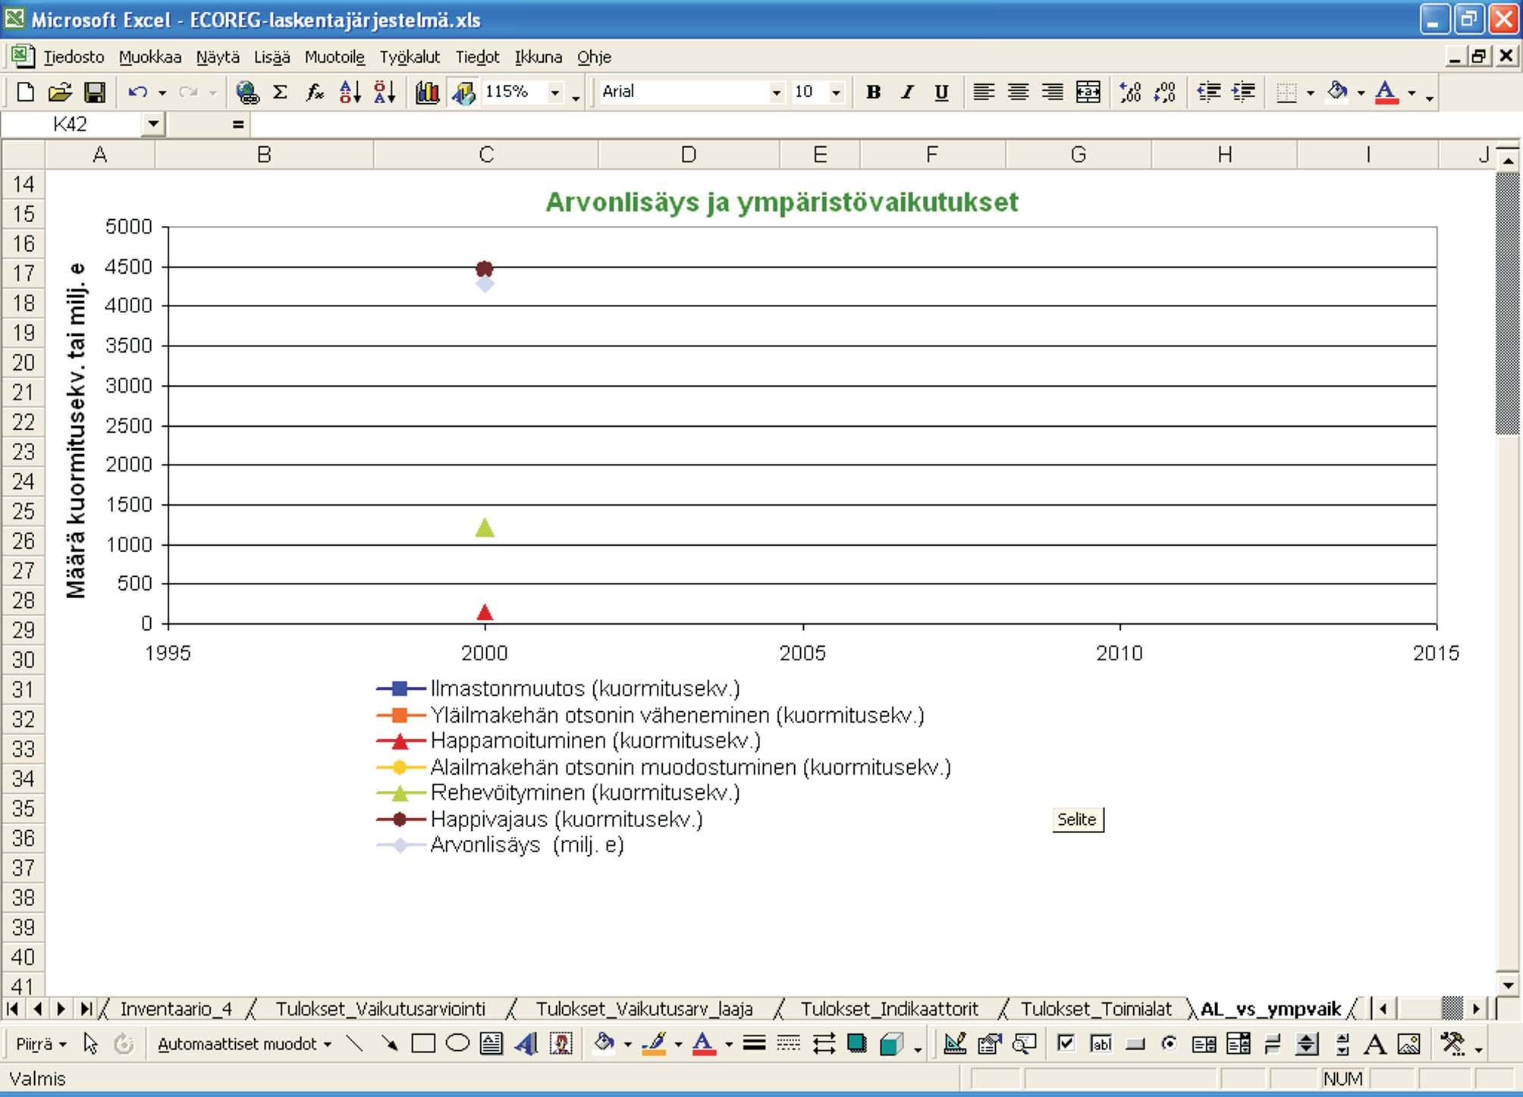
Task: Open the Muokkaa menu
Action: click(150, 57)
